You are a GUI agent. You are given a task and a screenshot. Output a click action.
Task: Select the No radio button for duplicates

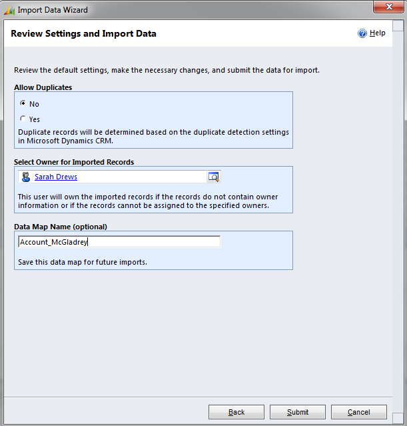(23, 104)
